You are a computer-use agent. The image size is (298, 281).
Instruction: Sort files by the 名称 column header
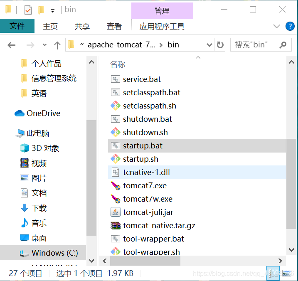click(x=118, y=64)
